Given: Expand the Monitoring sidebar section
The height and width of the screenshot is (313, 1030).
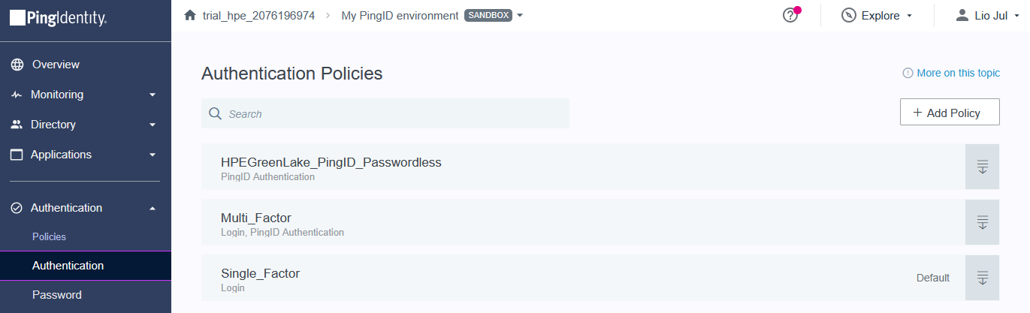Looking at the screenshot, I should tap(153, 95).
